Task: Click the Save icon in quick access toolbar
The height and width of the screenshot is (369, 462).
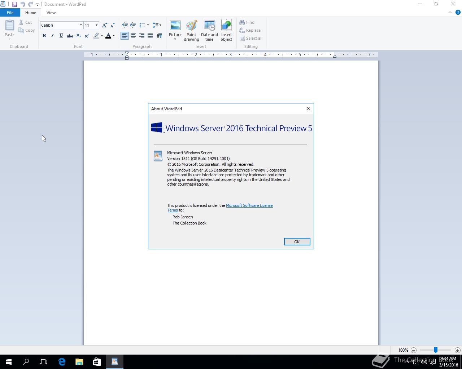Action: click(x=15, y=4)
